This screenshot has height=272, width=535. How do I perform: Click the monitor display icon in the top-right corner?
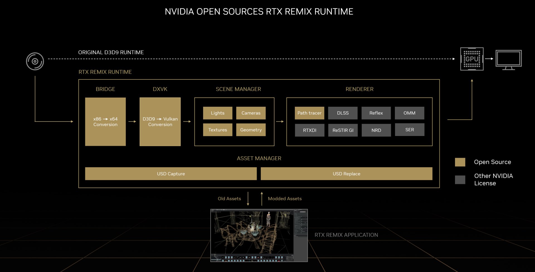point(509,59)
